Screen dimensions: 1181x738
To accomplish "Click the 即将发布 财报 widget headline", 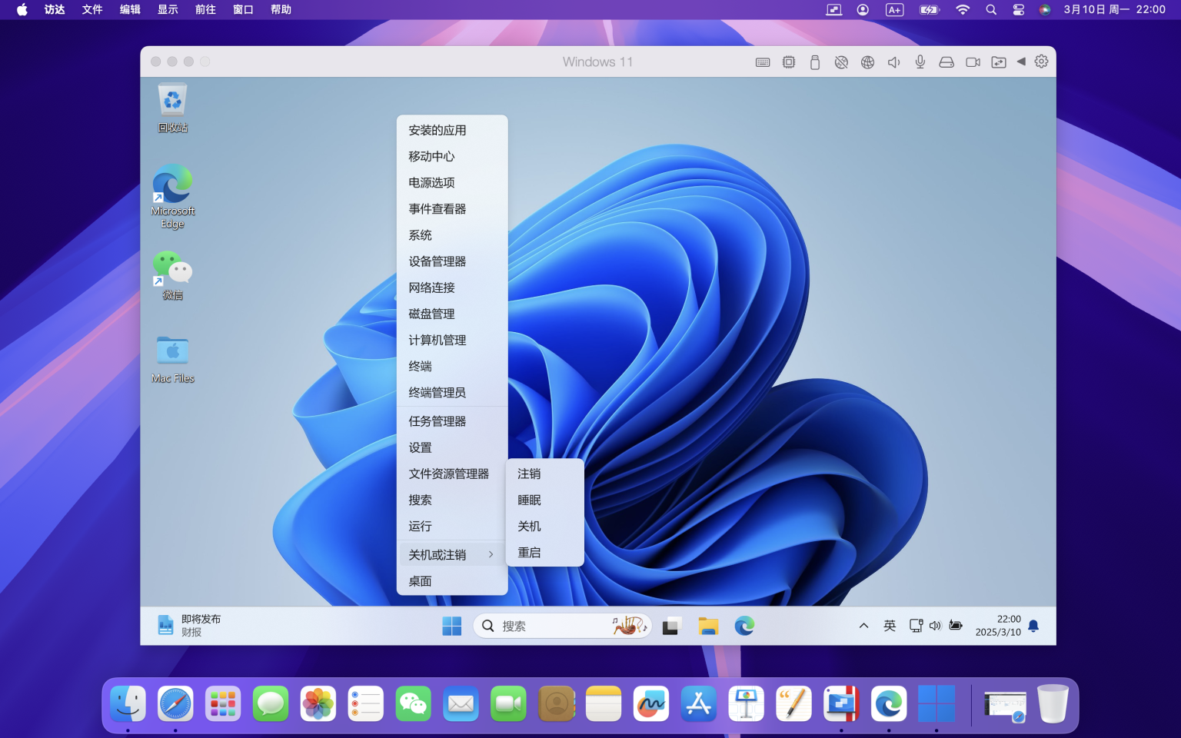I will (x=201, y=618).
